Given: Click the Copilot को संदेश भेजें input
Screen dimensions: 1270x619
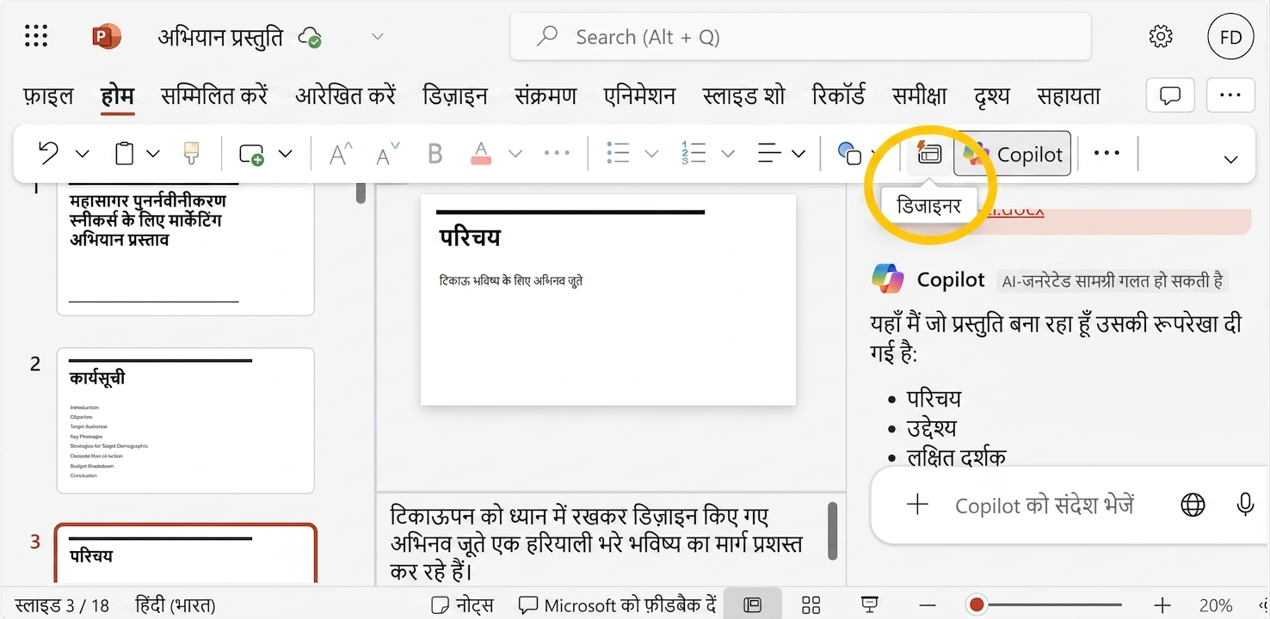Looking at the screenshot, I should [x=1044, y=505].
